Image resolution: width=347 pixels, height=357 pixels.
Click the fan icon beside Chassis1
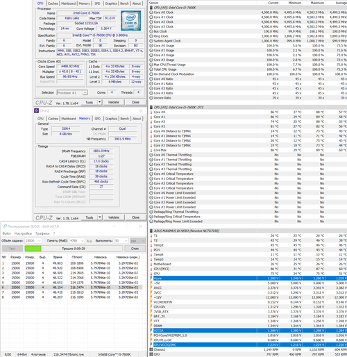[x=151, y=349]
